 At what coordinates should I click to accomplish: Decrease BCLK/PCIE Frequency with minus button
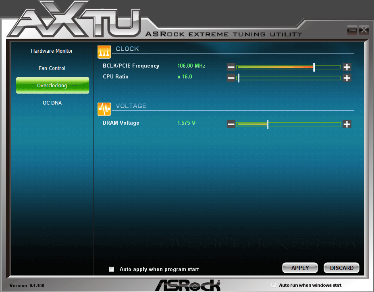point(231,67)
